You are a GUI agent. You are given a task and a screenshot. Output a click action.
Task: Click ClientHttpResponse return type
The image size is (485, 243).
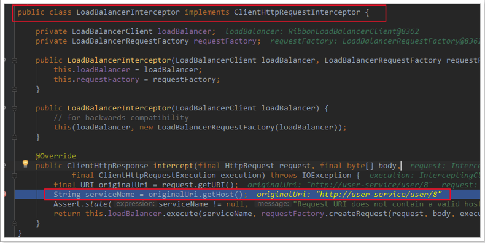coord(107,166)
